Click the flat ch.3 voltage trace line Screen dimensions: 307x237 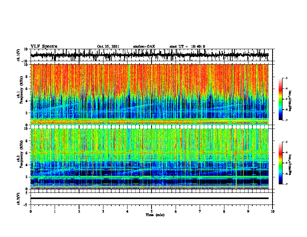click(150, 198)
